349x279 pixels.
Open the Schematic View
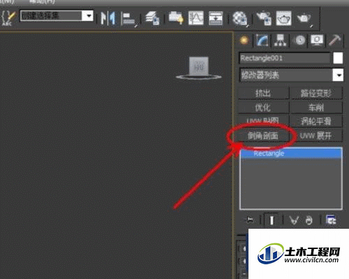pyautogui.click(x=216, y=18)
